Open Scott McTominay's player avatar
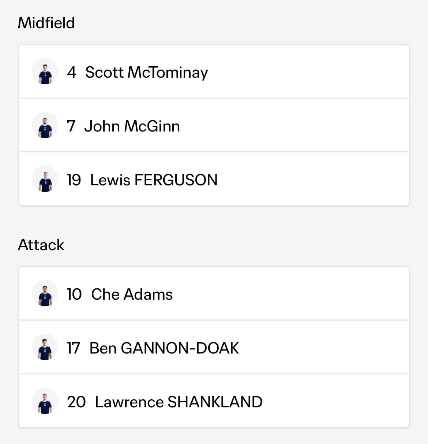The width and height of the screenshot is (428, 444). 45,71
